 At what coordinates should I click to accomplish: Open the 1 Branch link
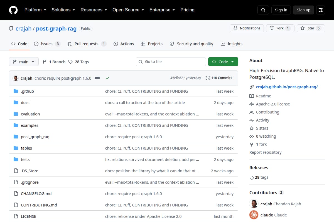point(54,62)
